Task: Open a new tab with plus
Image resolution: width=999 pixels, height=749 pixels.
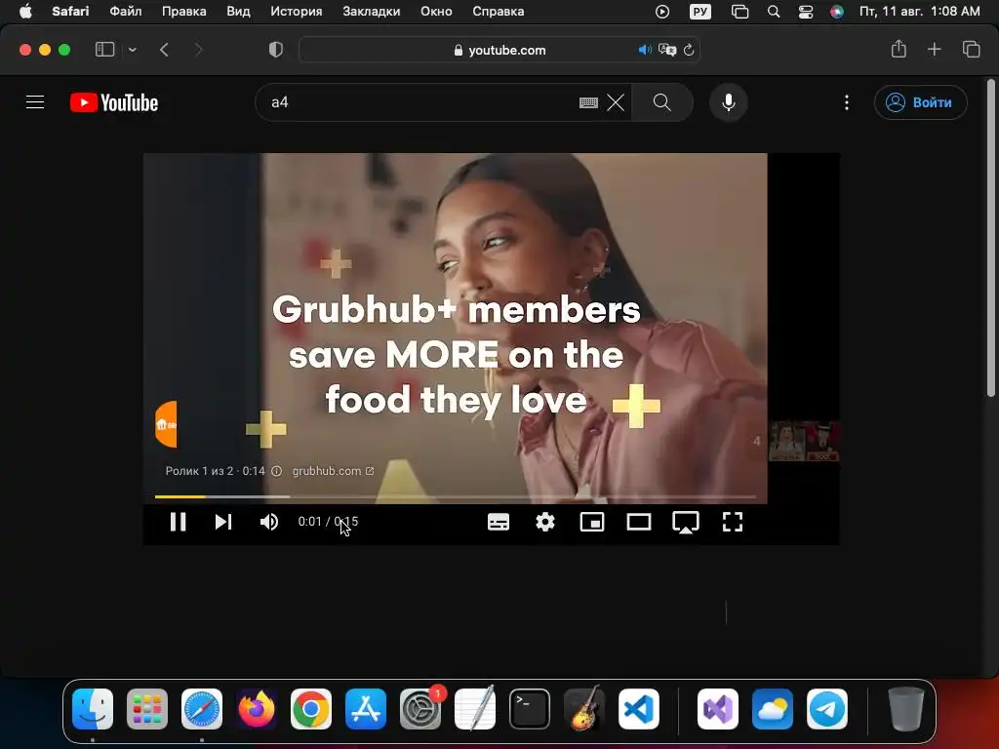Action: click(934, 49)
